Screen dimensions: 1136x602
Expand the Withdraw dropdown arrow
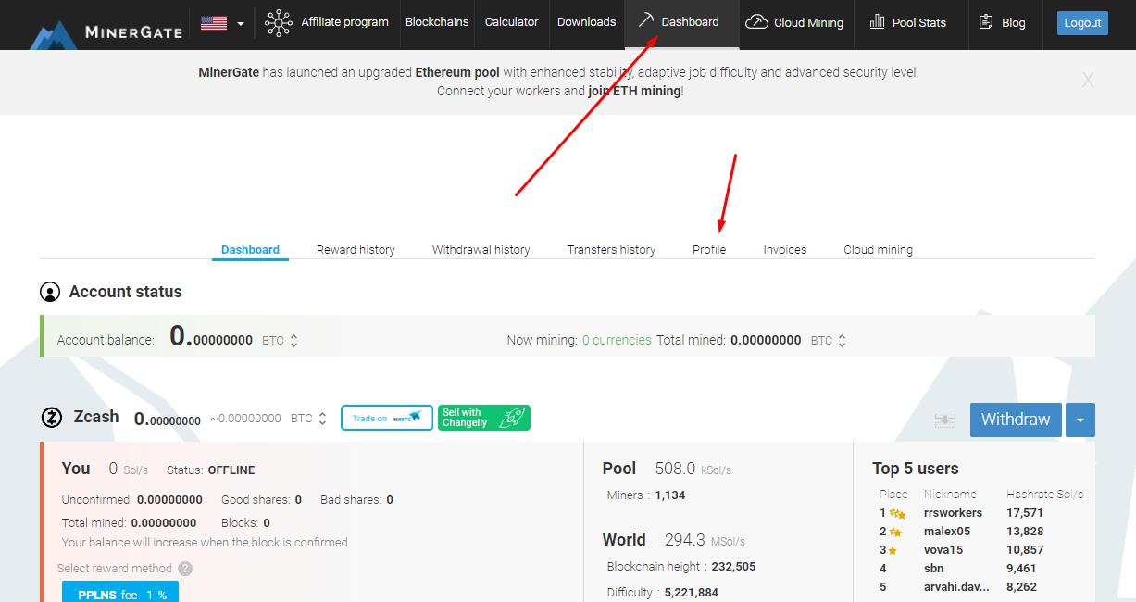click(1080, 420)
